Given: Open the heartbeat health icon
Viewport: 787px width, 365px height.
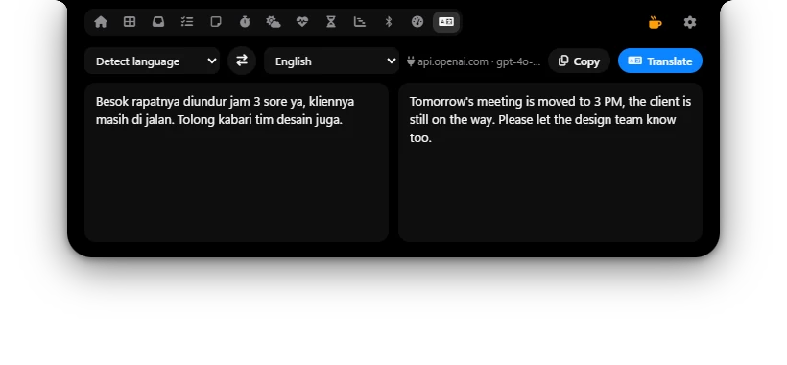Looking at the screenshot, I should click(302, 22).
